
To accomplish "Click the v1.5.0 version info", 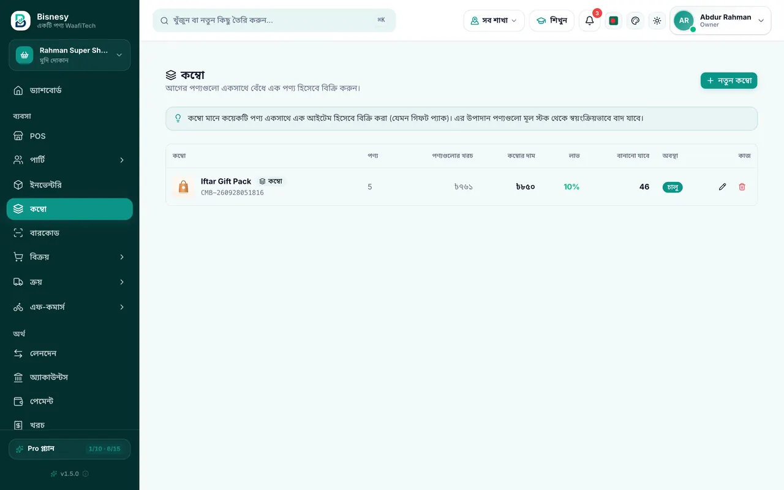I will (x=70, y=473).
